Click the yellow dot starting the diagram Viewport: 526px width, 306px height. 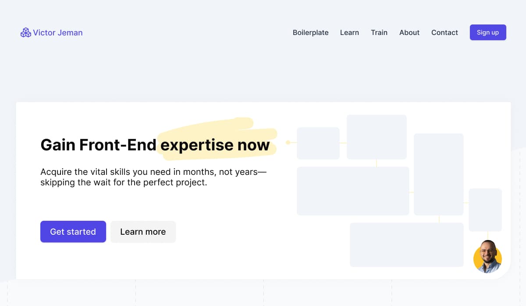click(x=288, y=141)
